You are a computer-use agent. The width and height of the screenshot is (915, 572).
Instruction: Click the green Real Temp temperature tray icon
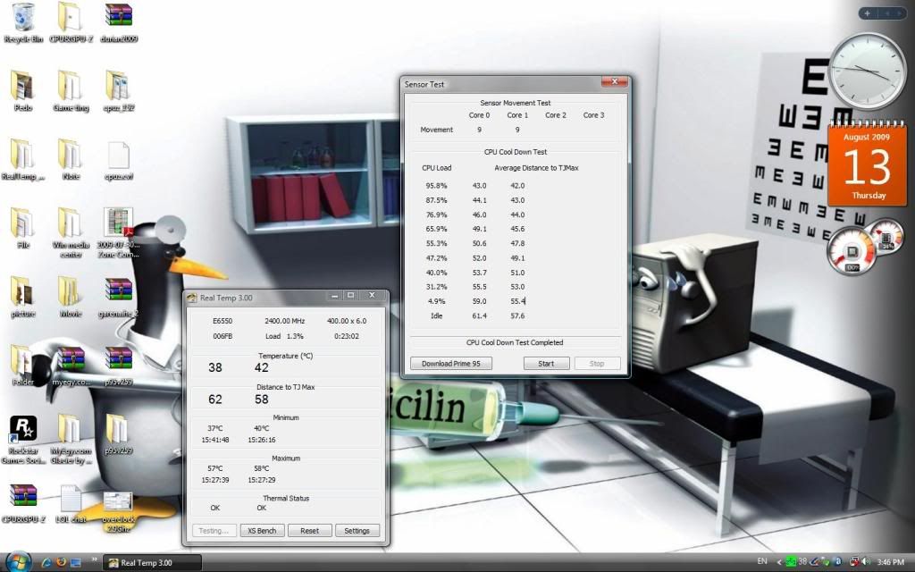(790, 561)
